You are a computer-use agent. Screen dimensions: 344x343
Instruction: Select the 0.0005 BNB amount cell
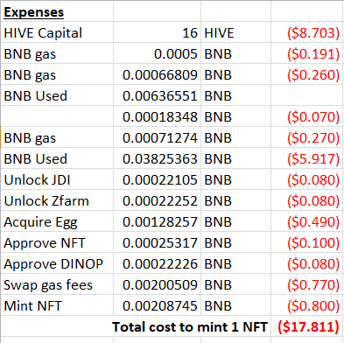click(157, 53)
